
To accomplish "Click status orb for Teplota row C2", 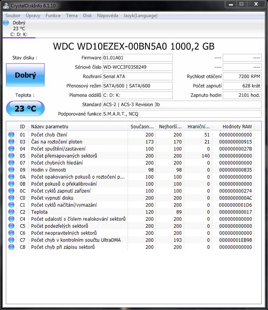I will (11, 212).
